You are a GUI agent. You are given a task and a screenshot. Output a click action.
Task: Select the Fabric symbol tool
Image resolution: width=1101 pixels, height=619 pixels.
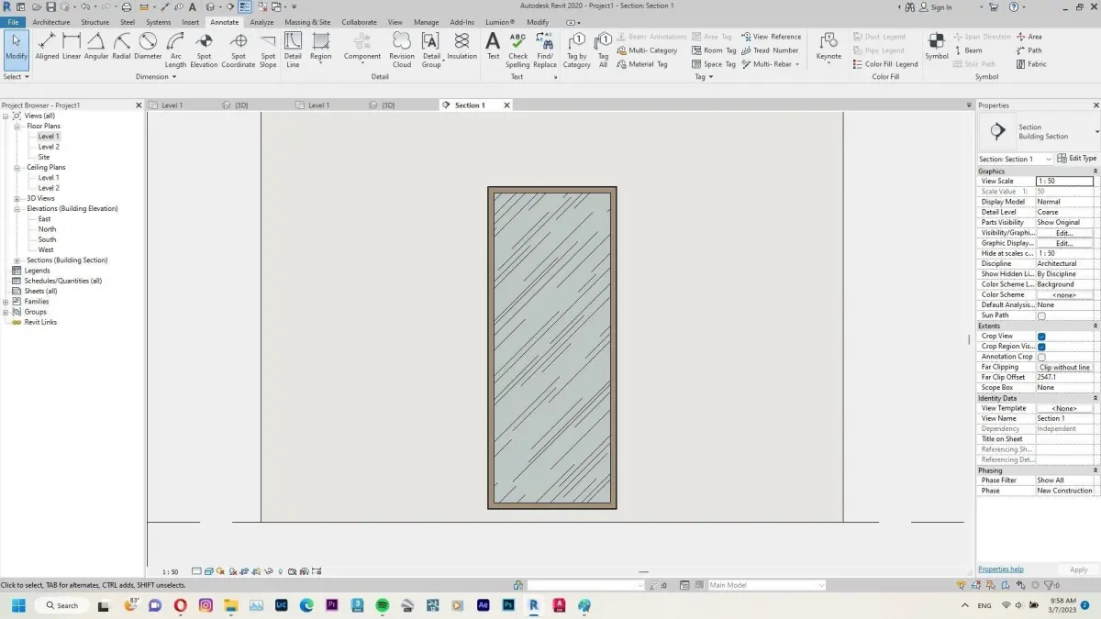tap(1031, 64)
